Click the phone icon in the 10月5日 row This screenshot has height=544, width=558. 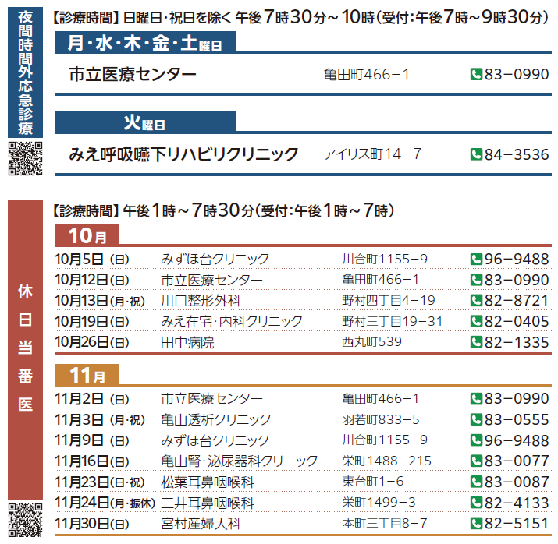point(475,259)
